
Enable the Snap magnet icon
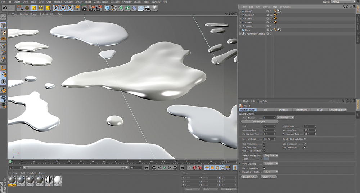click(4, 90)
